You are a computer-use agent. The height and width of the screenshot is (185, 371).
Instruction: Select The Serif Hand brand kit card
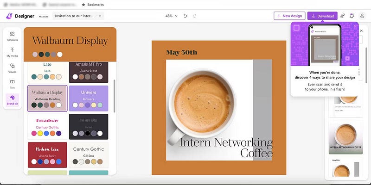pyautogui.click(x=89, y=127)
